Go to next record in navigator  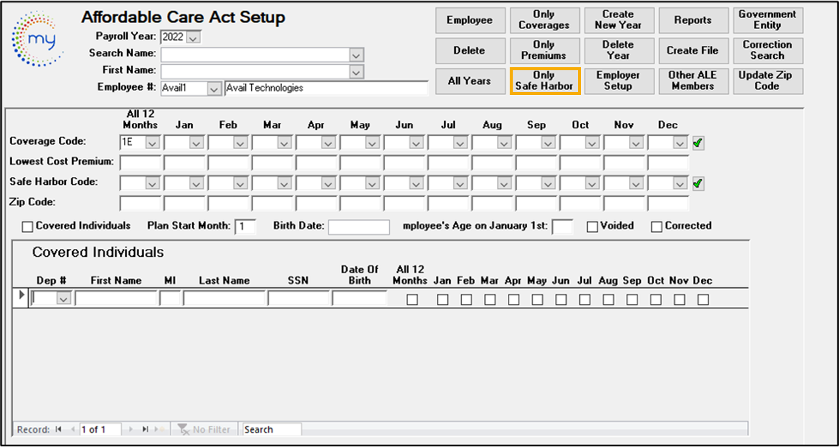pos(131,429)
